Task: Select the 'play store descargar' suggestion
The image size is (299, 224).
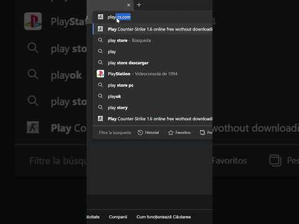Action: (x=154, y=63)
